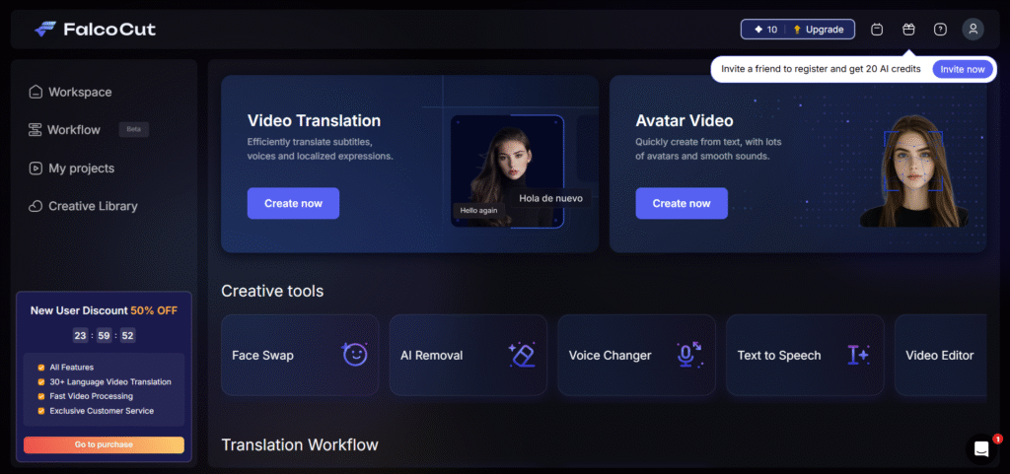1010x474 pixels.
Task: Click the Video Translation title text
Action: [314, 121]
